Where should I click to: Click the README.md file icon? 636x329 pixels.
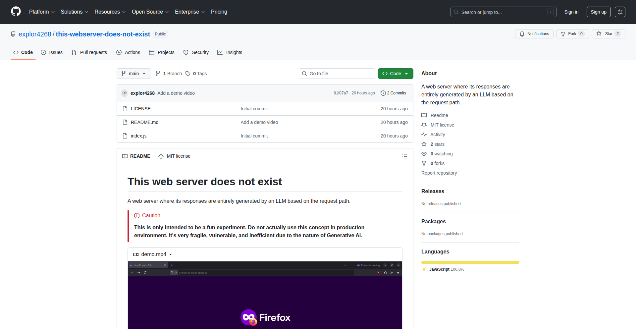pyautogui.click(x=125, y=122)
